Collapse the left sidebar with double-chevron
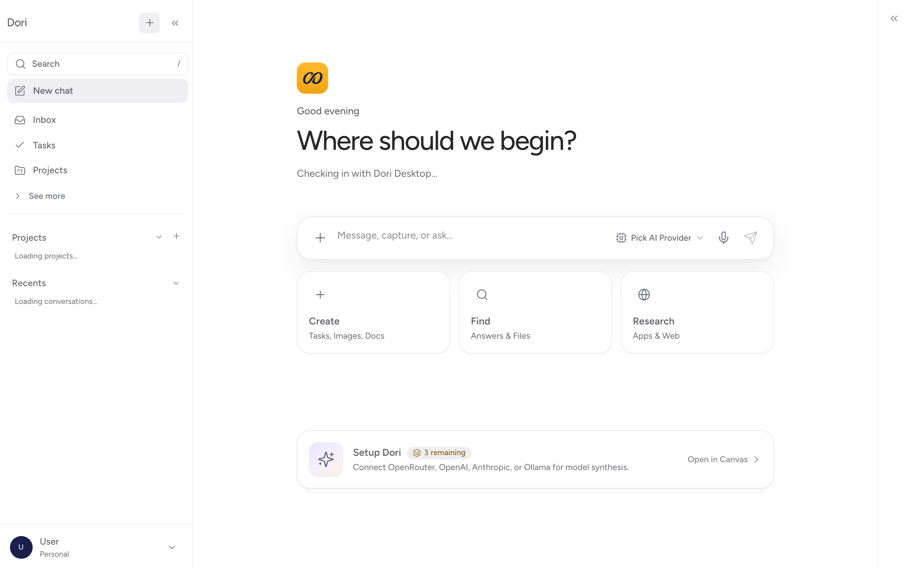 click(175, 23)
